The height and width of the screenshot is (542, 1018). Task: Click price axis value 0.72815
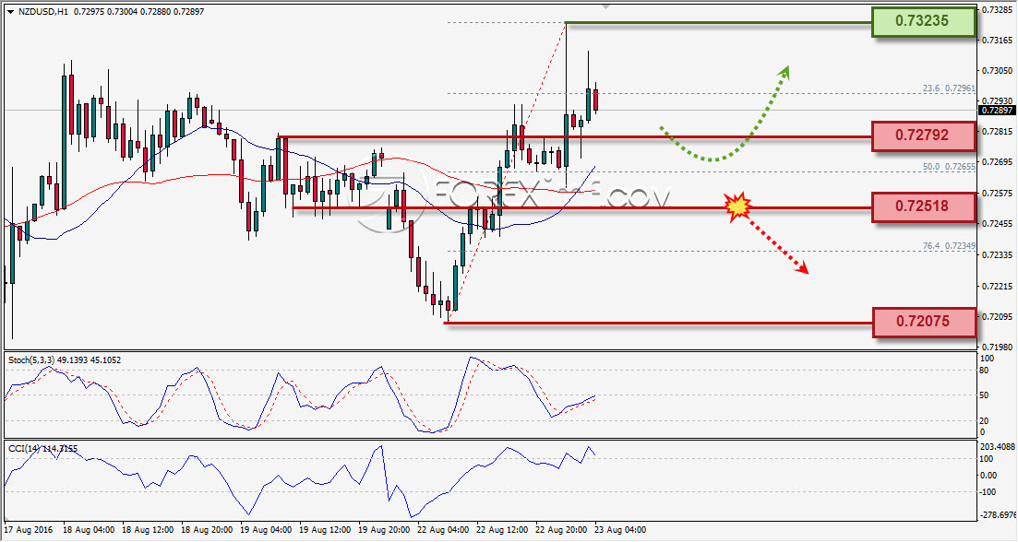[x=999, y=132]
